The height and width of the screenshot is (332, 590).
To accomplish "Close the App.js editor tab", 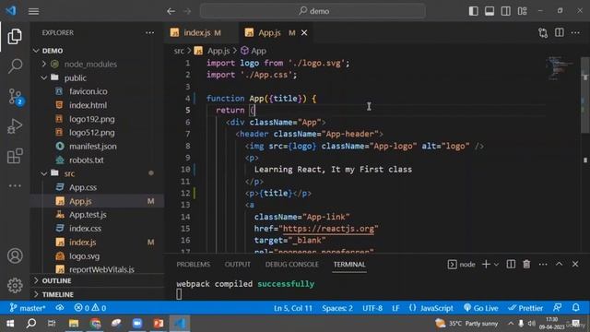I will (x=304, y=33).
